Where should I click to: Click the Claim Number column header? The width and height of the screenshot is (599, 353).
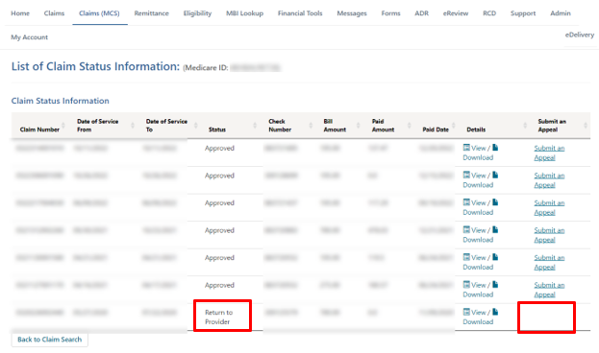(x=39, y=129)
